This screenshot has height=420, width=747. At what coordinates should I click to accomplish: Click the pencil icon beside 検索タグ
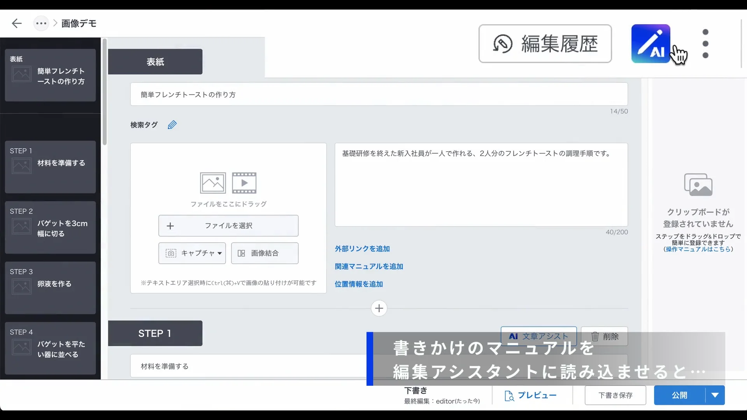[172, 124]
